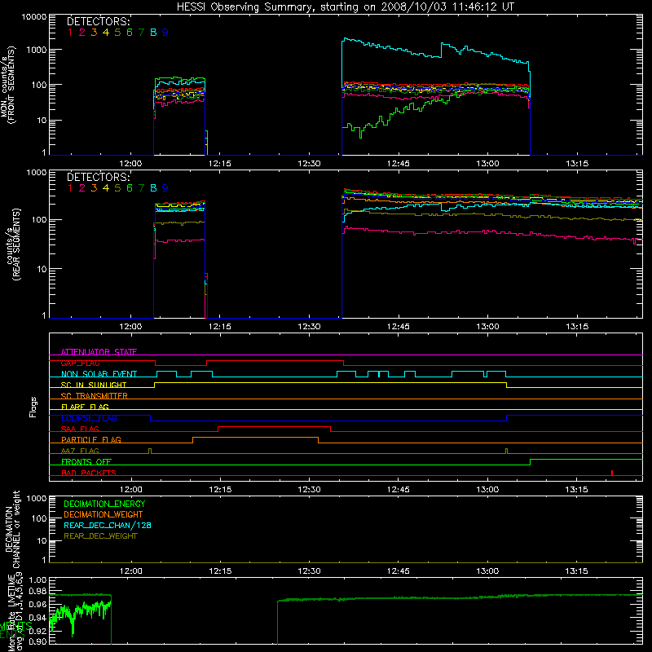
Task: Click the decimation y-axis title
Action: (12, 529)
